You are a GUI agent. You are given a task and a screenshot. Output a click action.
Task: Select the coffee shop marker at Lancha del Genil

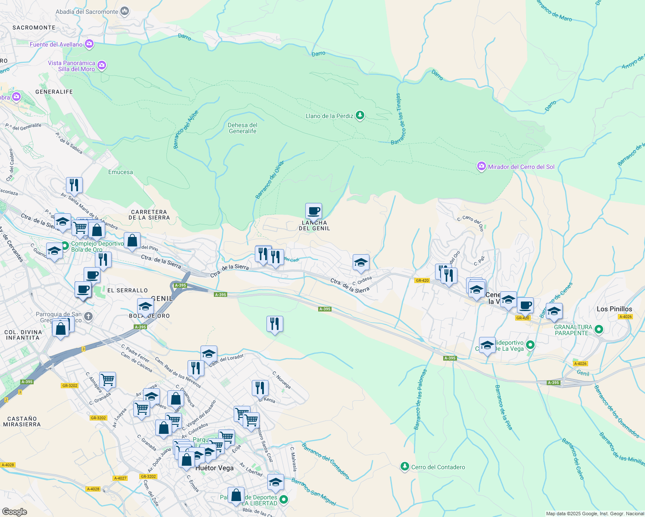point(313,211)
